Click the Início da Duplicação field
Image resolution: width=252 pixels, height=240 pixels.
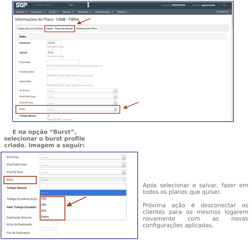(x=49, y=225)
